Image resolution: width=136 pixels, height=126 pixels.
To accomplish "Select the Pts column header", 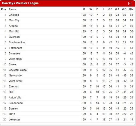I will (x=131, y=9).
